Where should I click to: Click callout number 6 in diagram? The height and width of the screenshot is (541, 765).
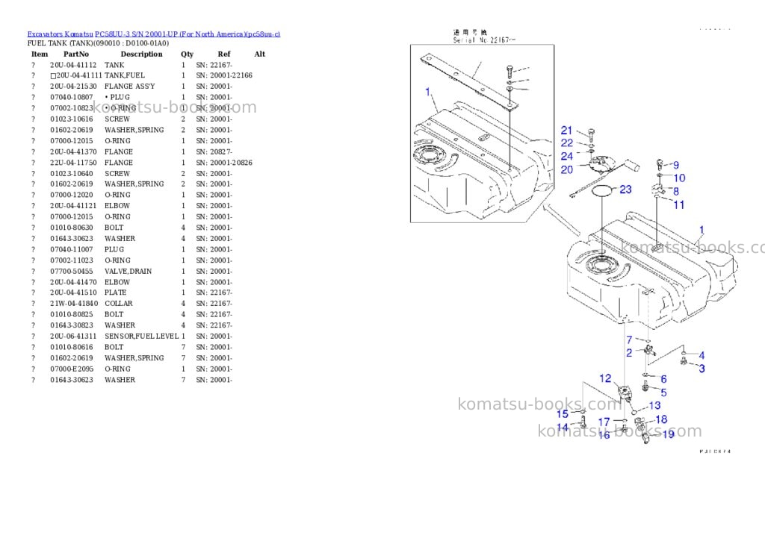(x=664, y=379)
